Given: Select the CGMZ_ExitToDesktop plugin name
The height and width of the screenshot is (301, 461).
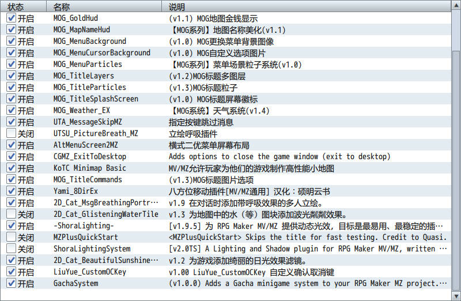Looking at the screenshot, I should point(90,156).
